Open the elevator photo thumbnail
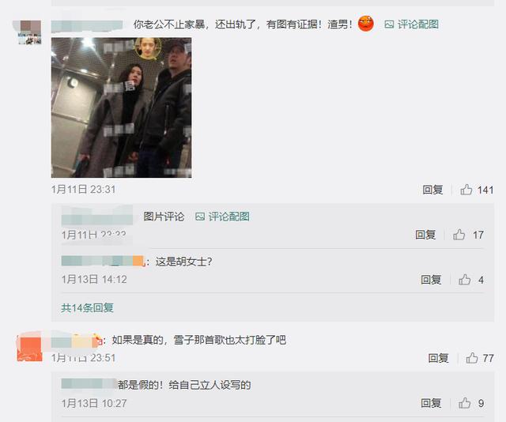Screen dimensions: 506x422 121,107
